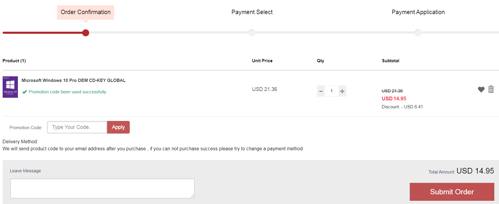Click the Payment Select progress circle

coord(252,33)
